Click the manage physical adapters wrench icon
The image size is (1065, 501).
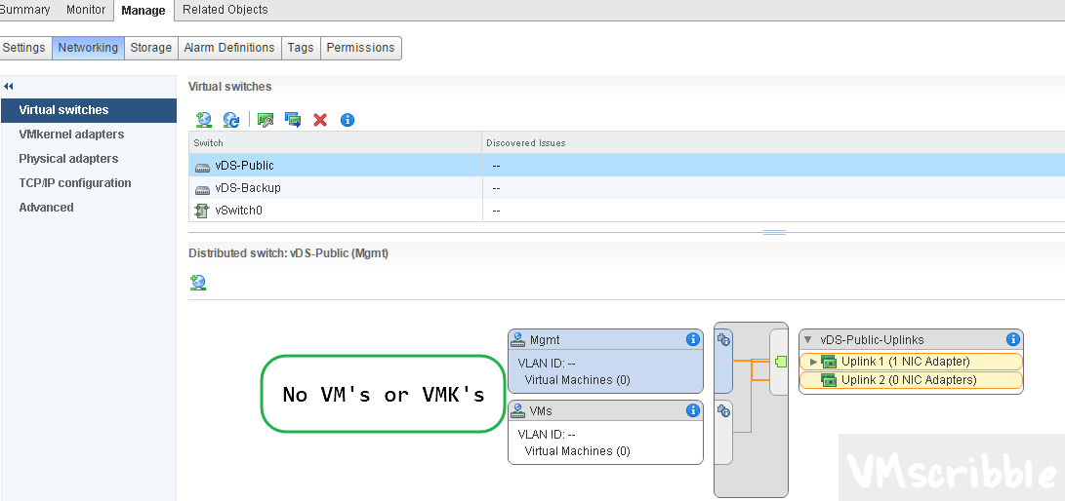tap(265, 120)
